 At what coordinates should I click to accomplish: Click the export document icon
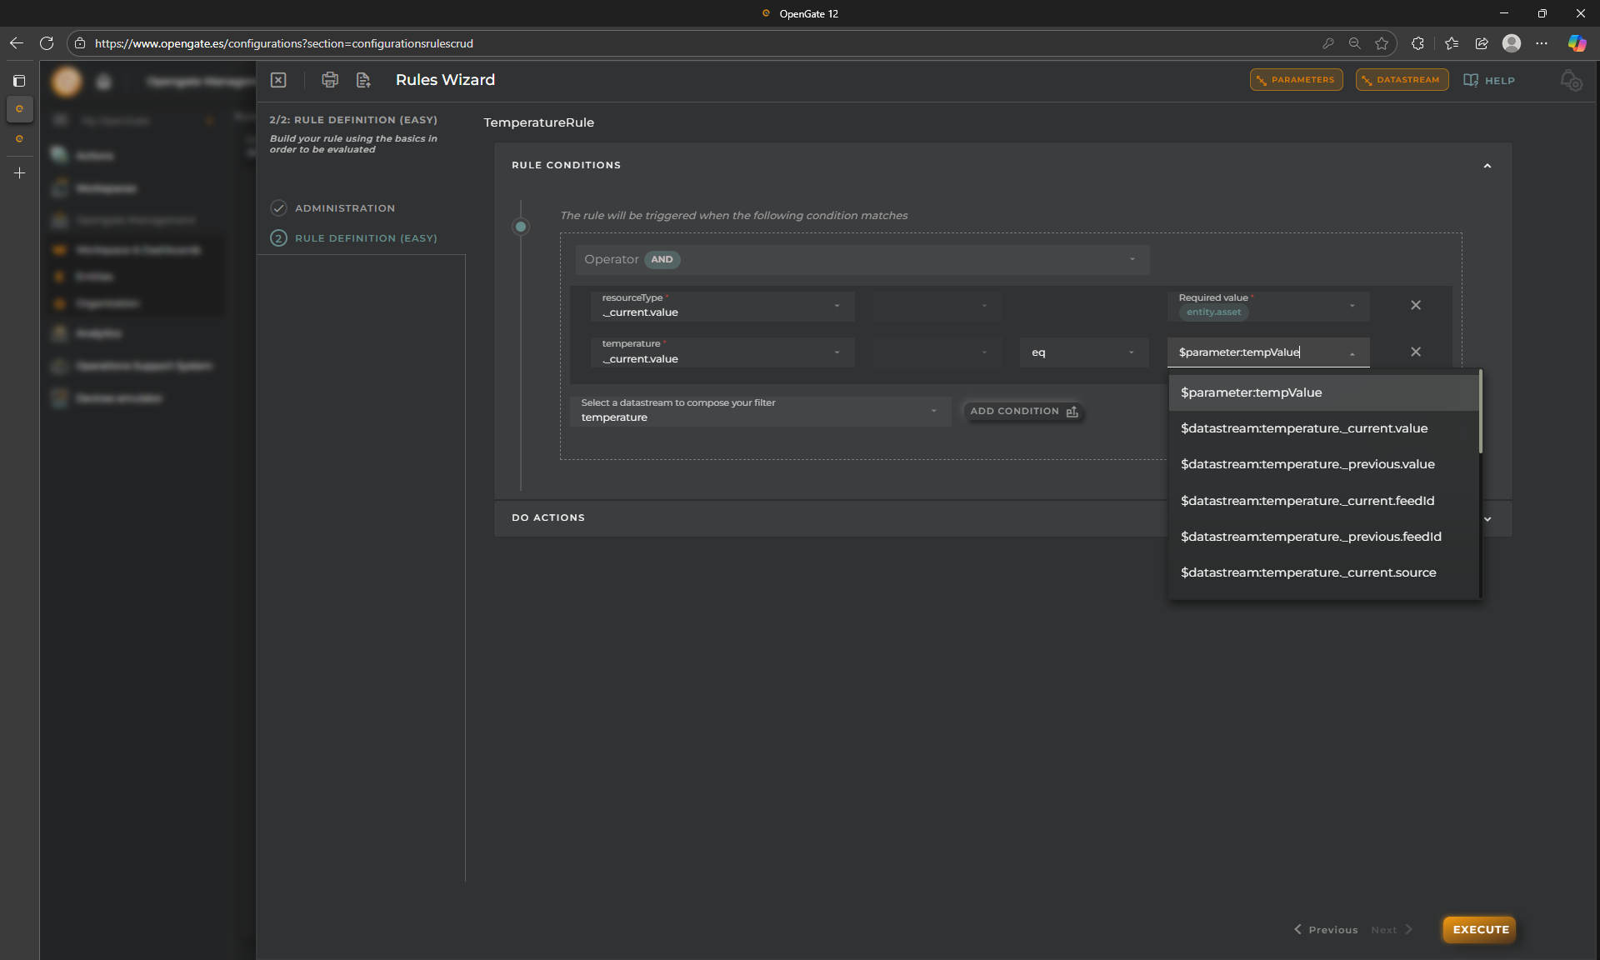(x=363, y=80)
